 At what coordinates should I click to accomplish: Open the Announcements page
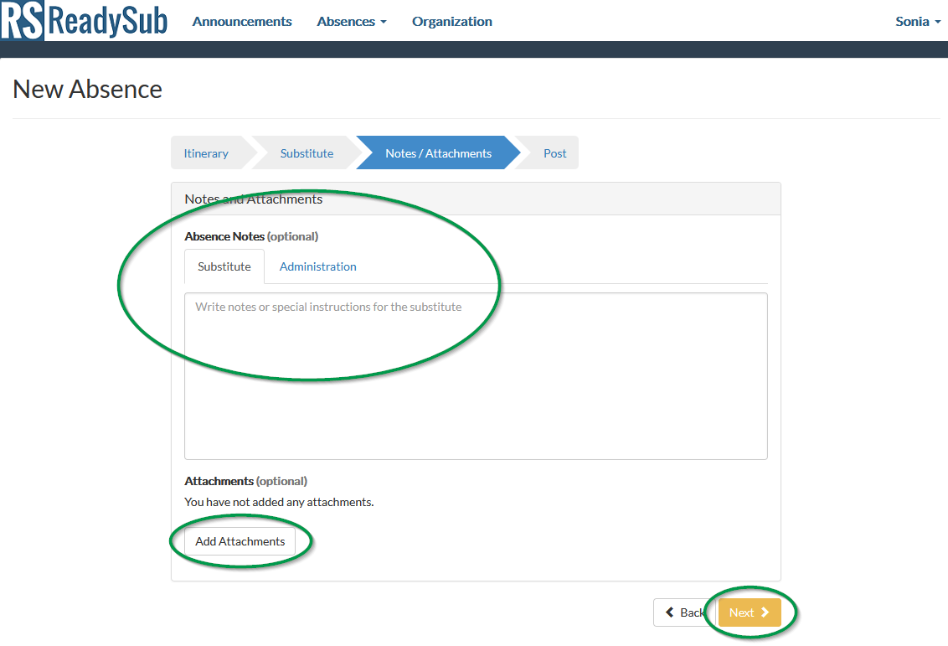pos(242,21)
